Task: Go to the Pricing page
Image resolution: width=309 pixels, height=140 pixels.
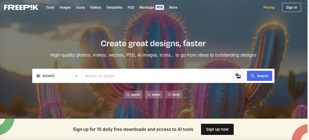Action: click(x=269, y=7)
